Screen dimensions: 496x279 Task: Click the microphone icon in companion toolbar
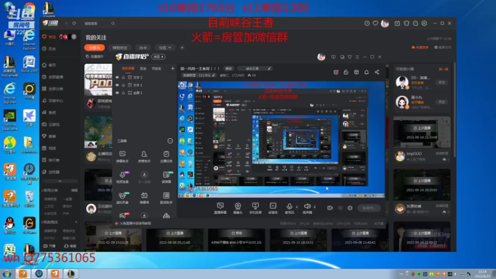pos(289,206)
